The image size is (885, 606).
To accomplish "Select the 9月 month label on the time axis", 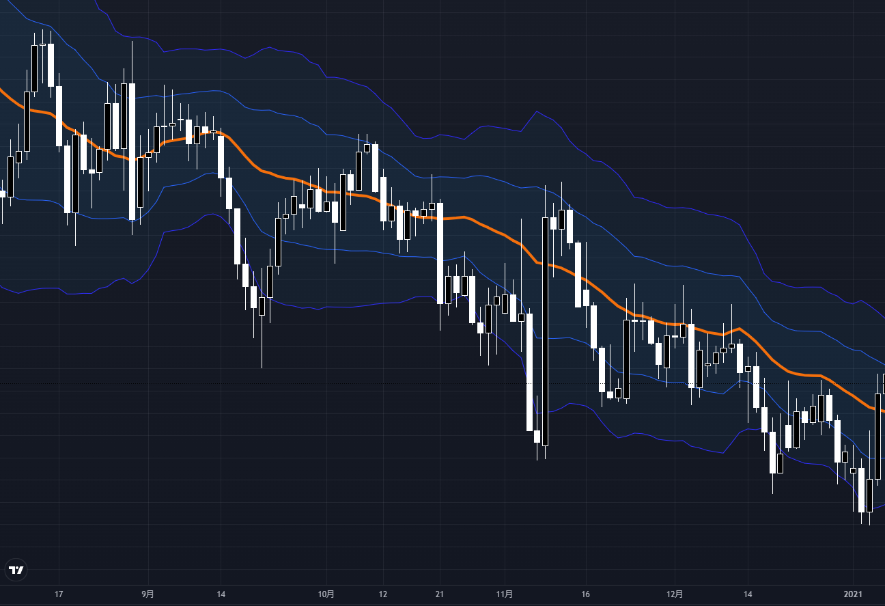I will [x=147, y=594].
